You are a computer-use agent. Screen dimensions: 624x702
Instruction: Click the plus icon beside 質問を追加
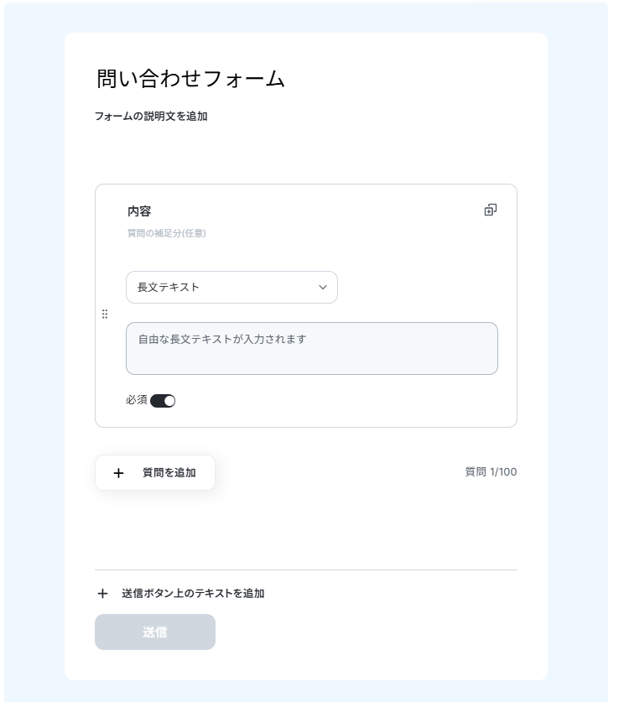tap(118, 473)
